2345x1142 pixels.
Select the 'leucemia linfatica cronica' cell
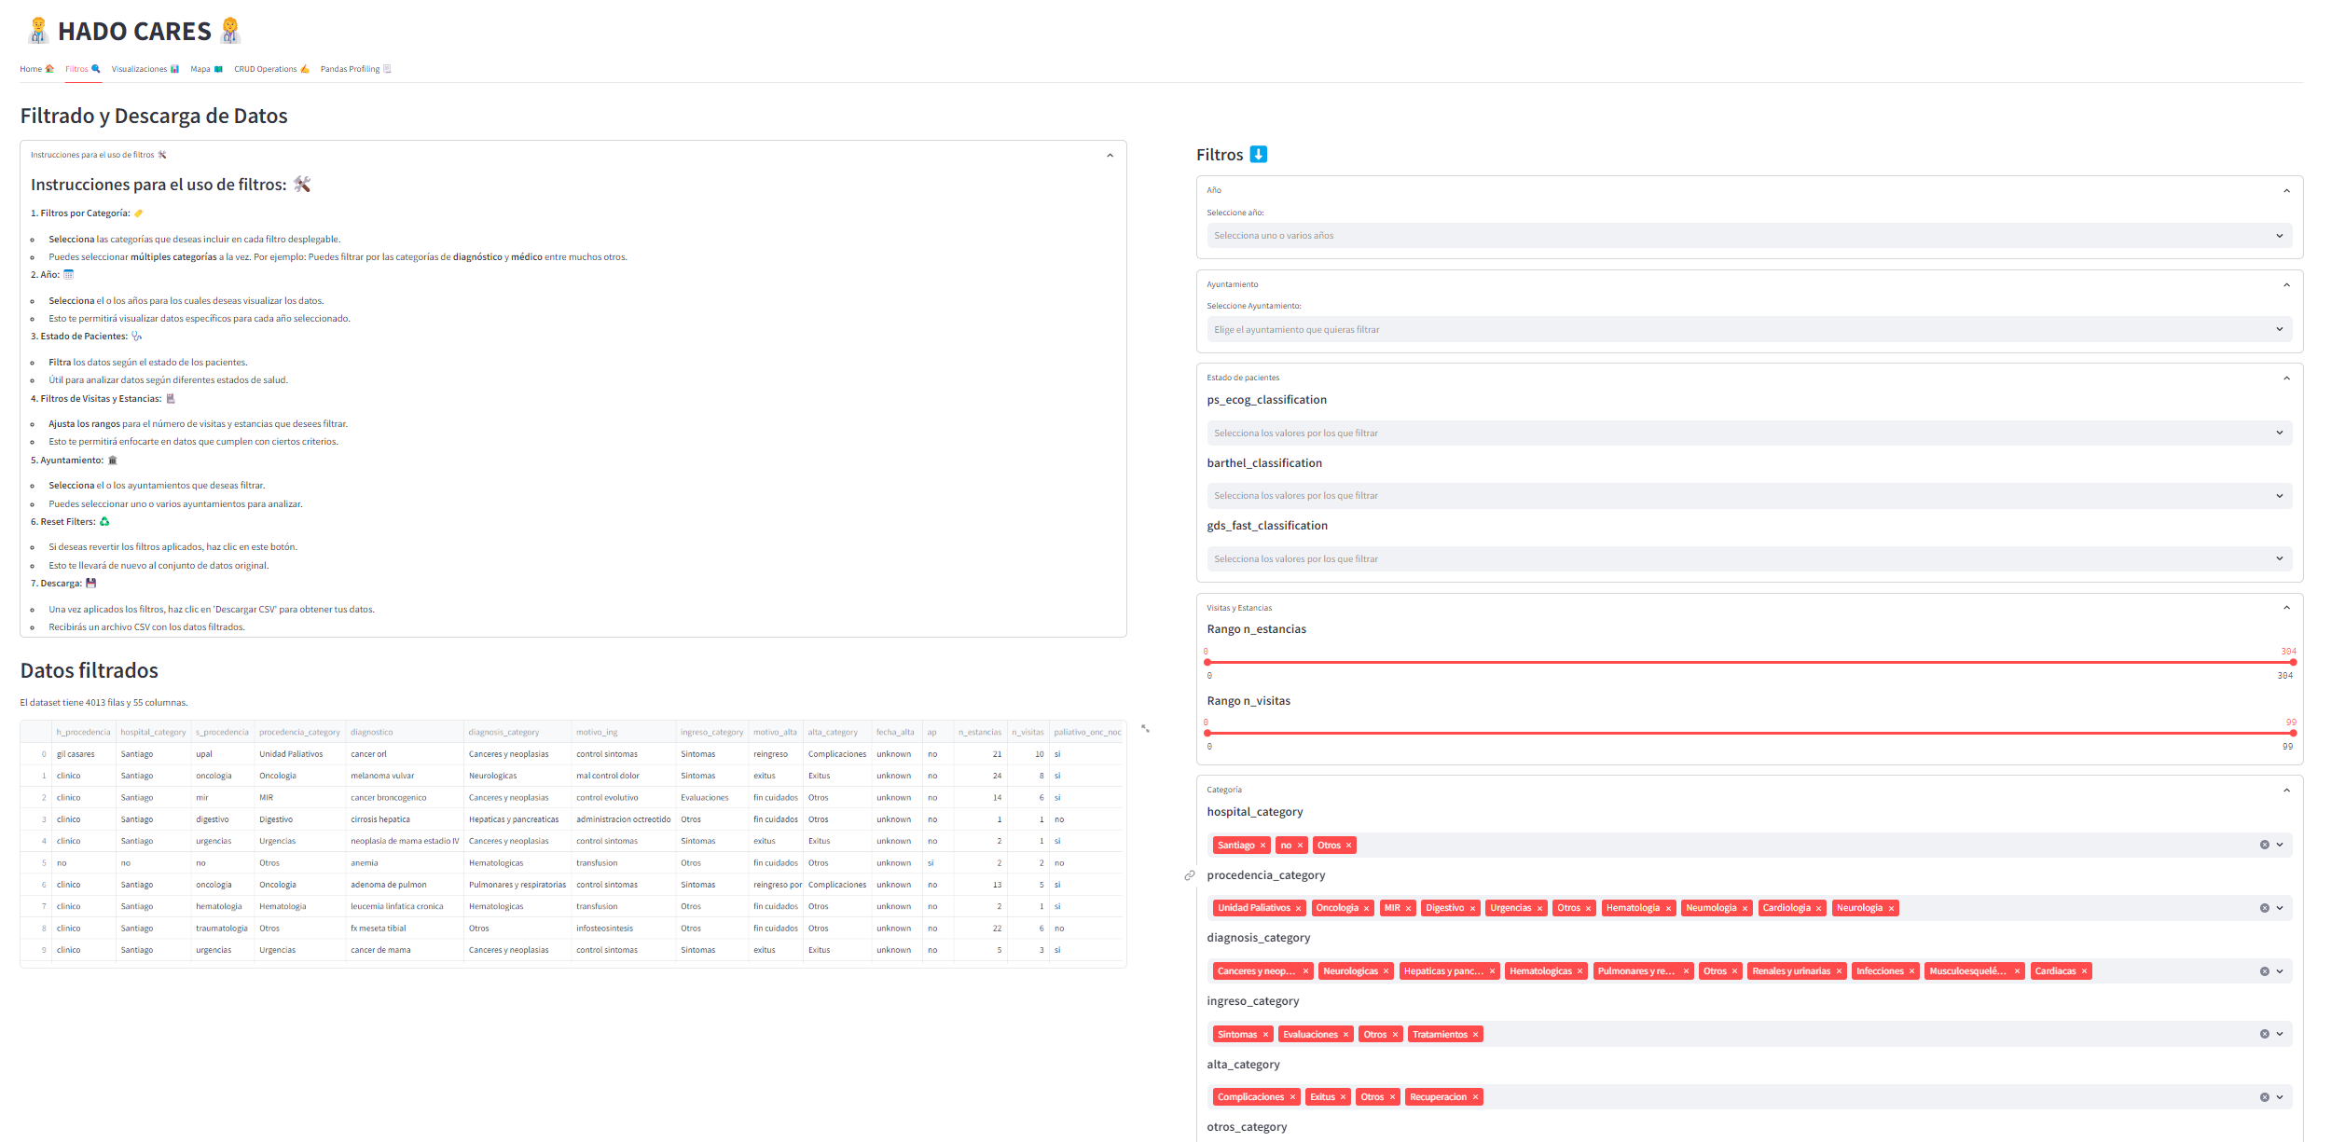(405, 907)
